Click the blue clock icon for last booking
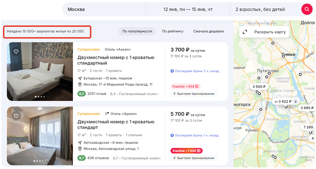Viewport: 316px width, 169px height. click(x=172, y=71)
